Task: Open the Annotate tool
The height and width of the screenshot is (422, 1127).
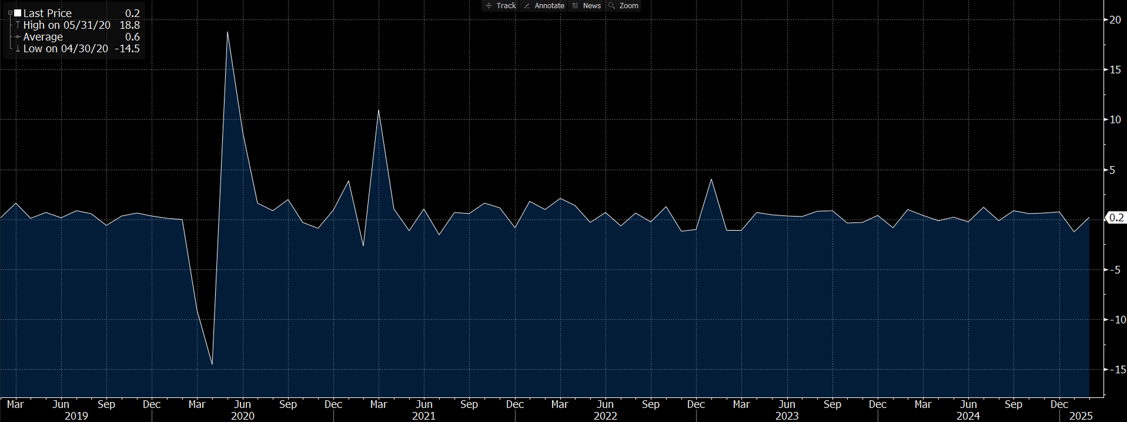Action: click(x=544, y=6)
